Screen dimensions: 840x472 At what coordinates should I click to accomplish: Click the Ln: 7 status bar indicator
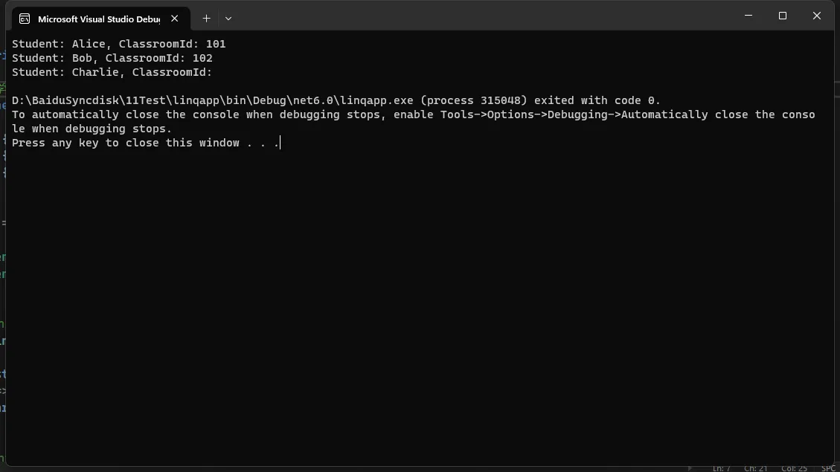[x=721, y=468]
